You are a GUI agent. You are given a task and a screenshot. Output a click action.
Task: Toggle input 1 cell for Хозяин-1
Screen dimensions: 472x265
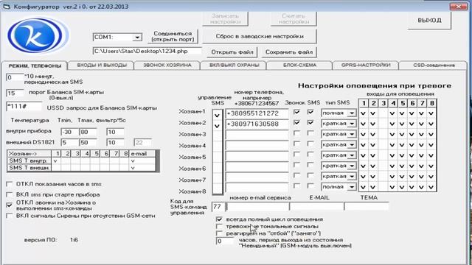click(364, 113)
